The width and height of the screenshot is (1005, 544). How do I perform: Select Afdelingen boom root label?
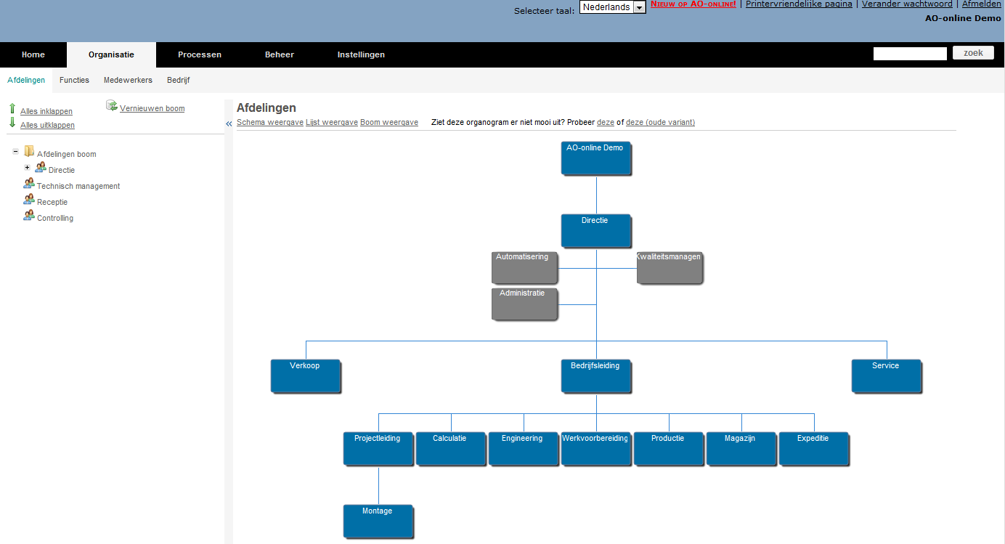(67, 155)
